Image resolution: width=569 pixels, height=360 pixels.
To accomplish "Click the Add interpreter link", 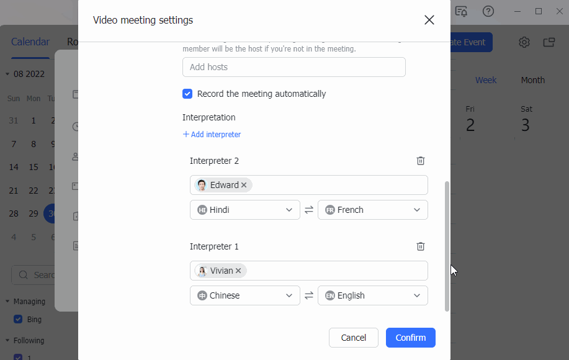I will [212, 135].
